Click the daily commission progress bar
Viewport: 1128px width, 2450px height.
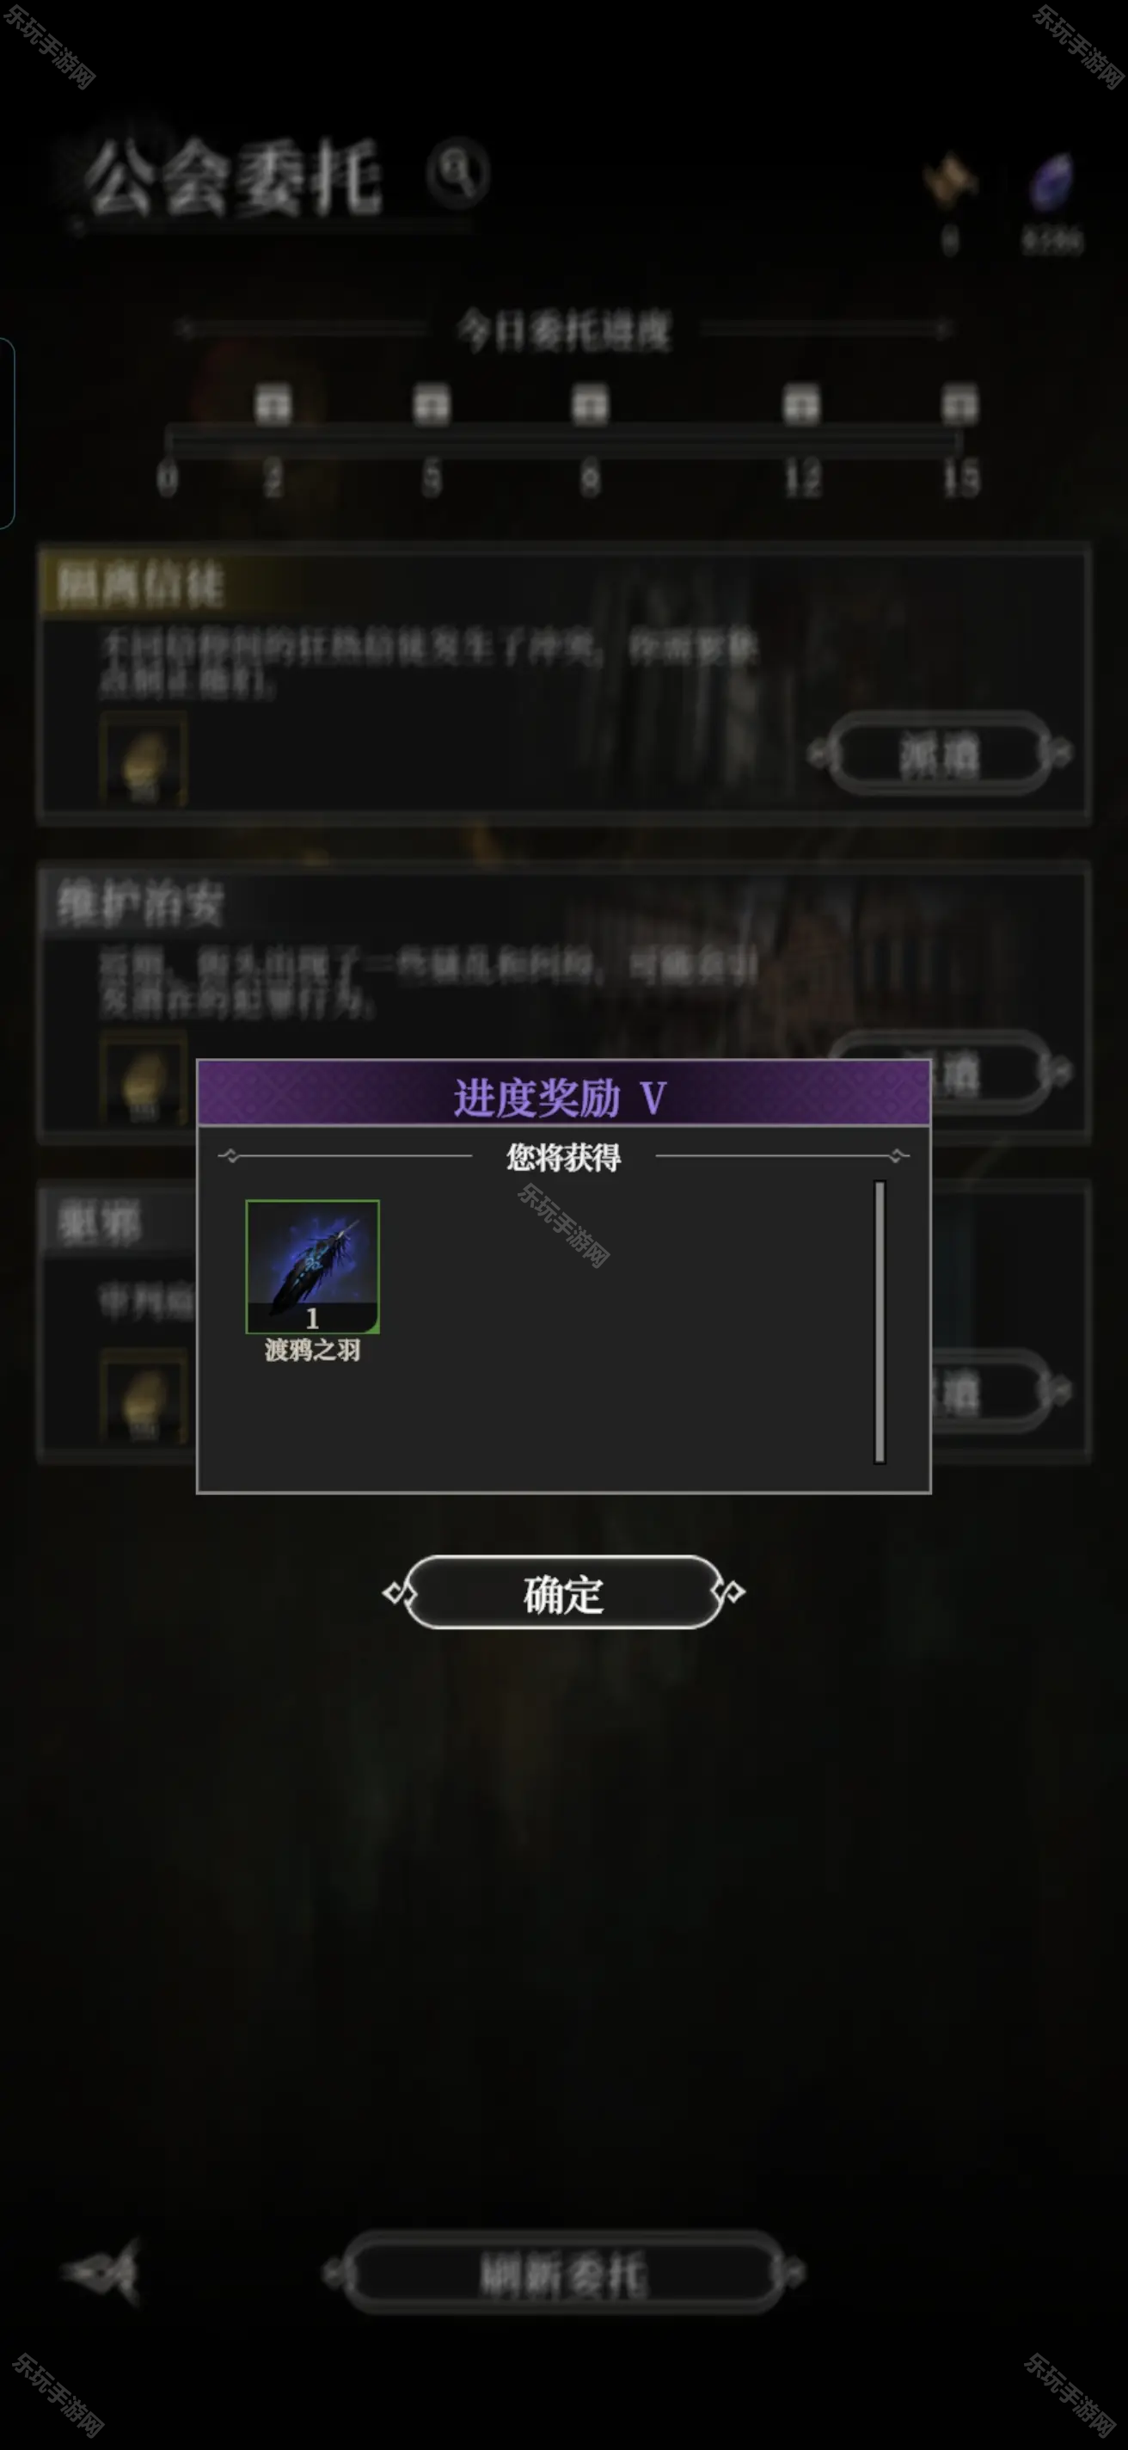(x=563, y=440)
